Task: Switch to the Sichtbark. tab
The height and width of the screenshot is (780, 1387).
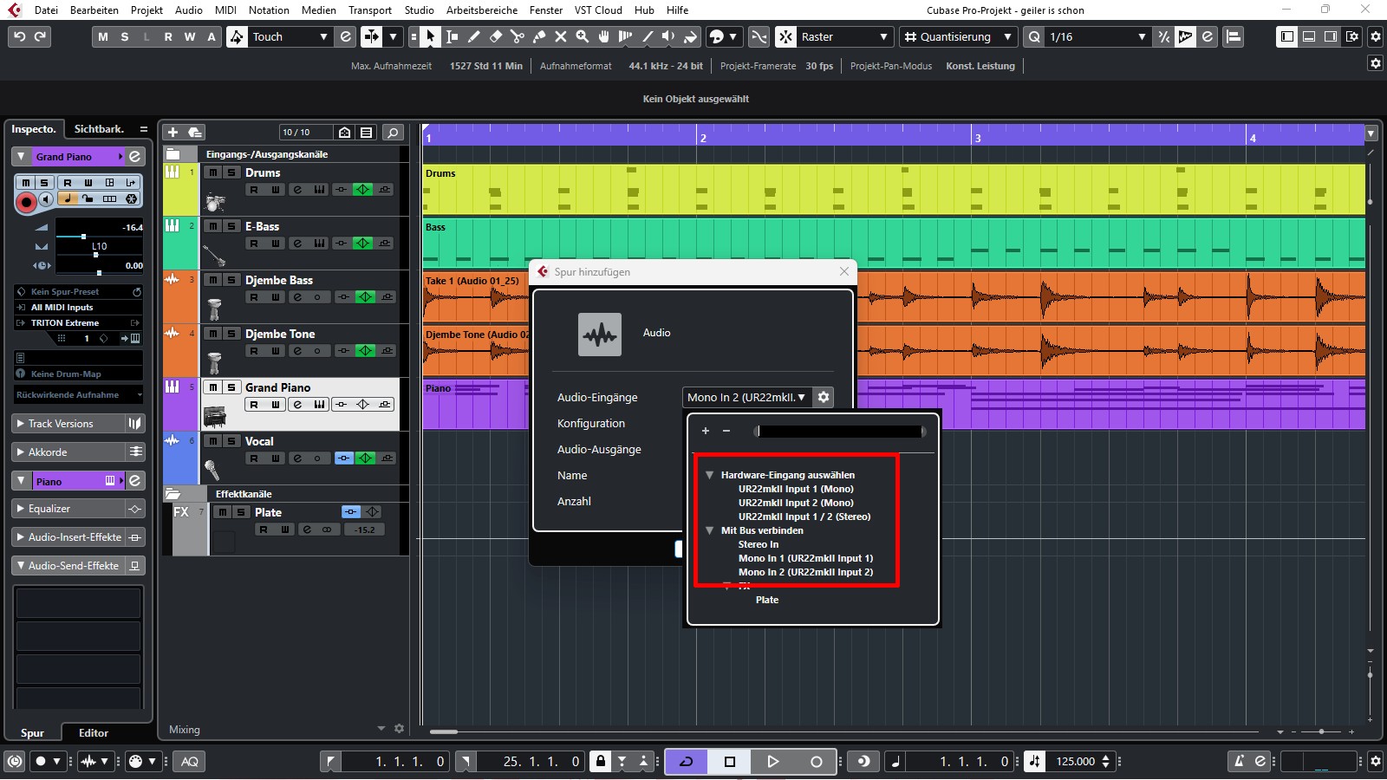Action: pos(99,129)
